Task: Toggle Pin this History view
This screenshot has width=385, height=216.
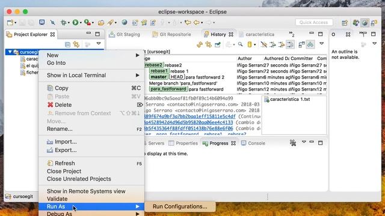Action: tap(218, 44)
